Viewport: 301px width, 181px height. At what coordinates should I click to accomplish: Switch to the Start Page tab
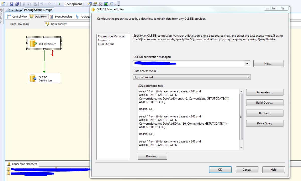(15, 10)
